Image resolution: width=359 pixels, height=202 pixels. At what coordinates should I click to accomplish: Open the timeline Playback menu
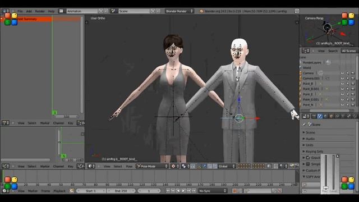pyautogui.click(x=59, y=191)
